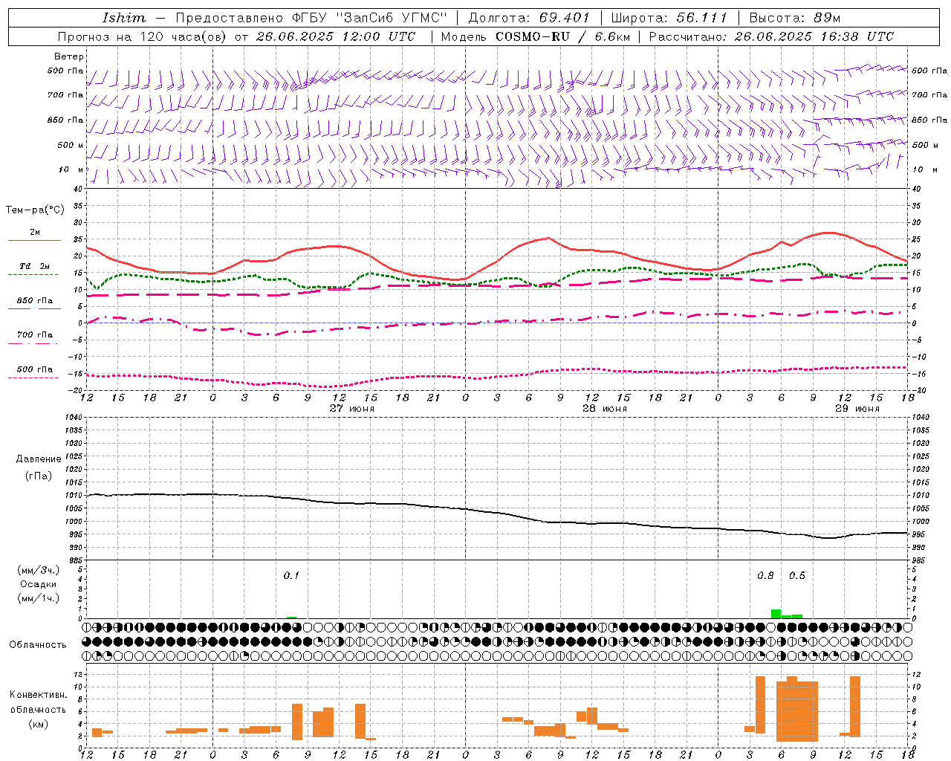Select the 'Широта: 56.111' latitude value
951x761 pixels.
coord(669,18)
